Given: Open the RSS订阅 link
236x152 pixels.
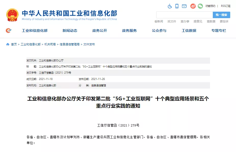Looking at the screenshot, I should (226, 6).
